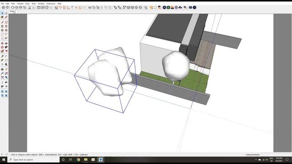Click the dark circular plus toolbar icon
Image resolution: width=292 pixels, height=164 pixels.
coord(164,7)
